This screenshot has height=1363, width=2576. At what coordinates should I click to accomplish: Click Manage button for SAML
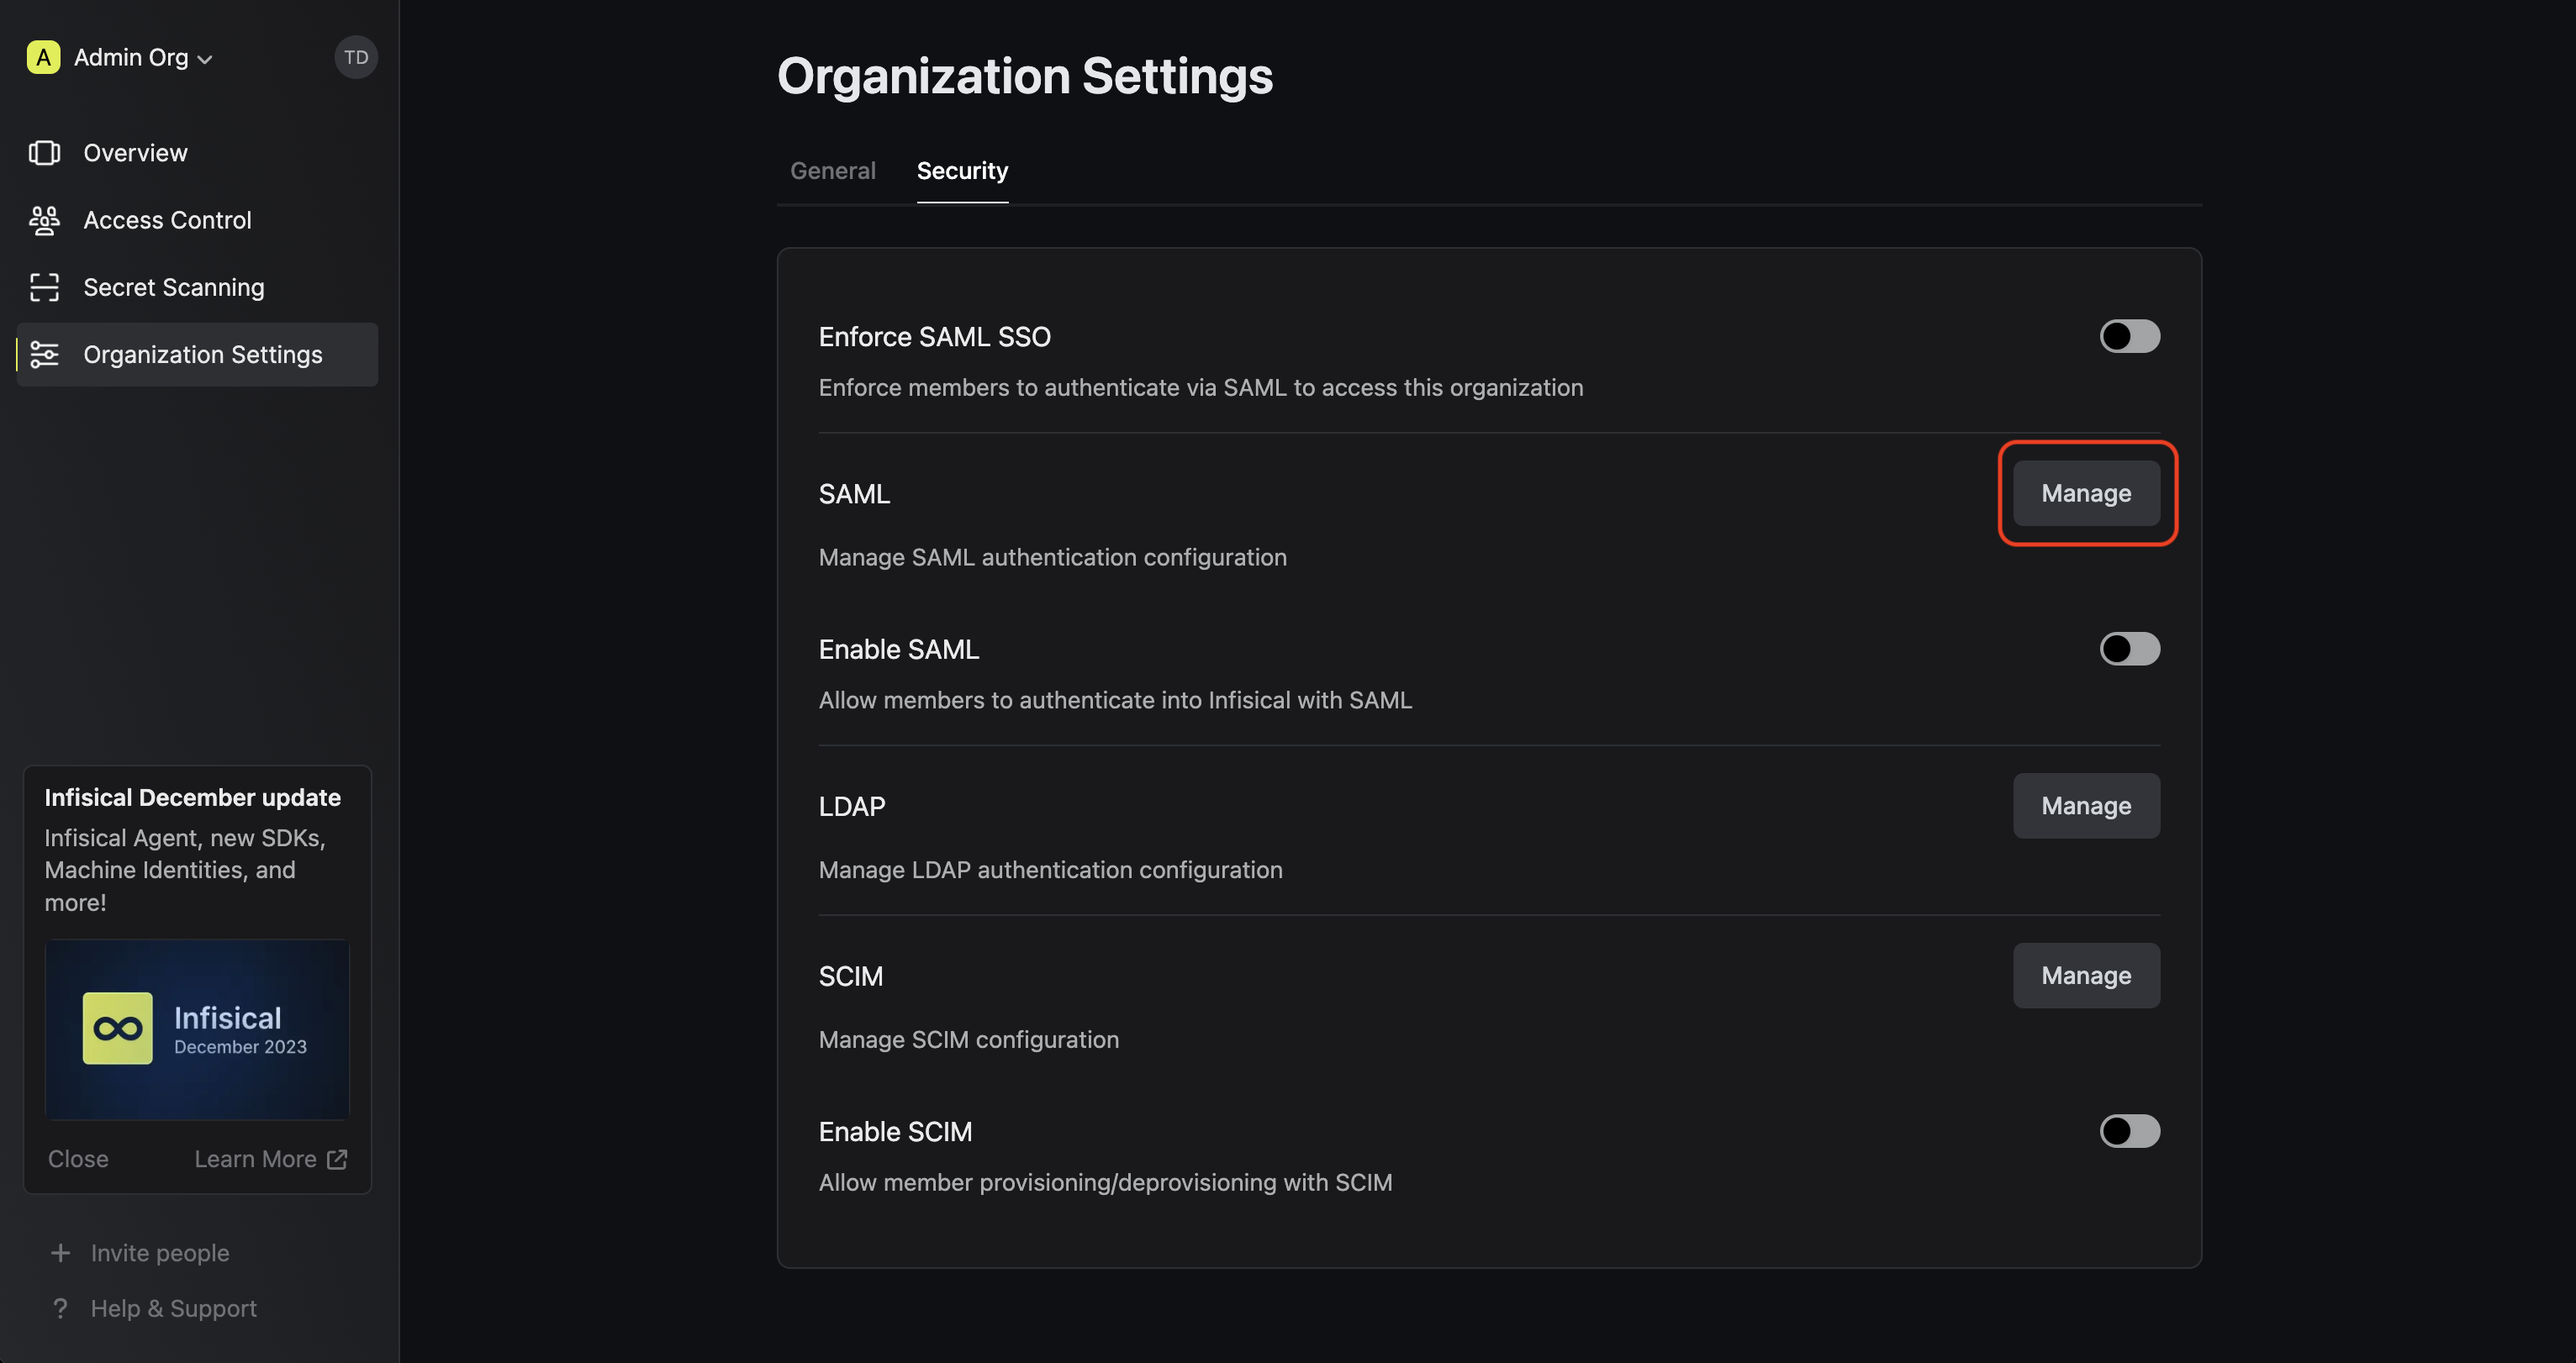[x=2086, y=492]
